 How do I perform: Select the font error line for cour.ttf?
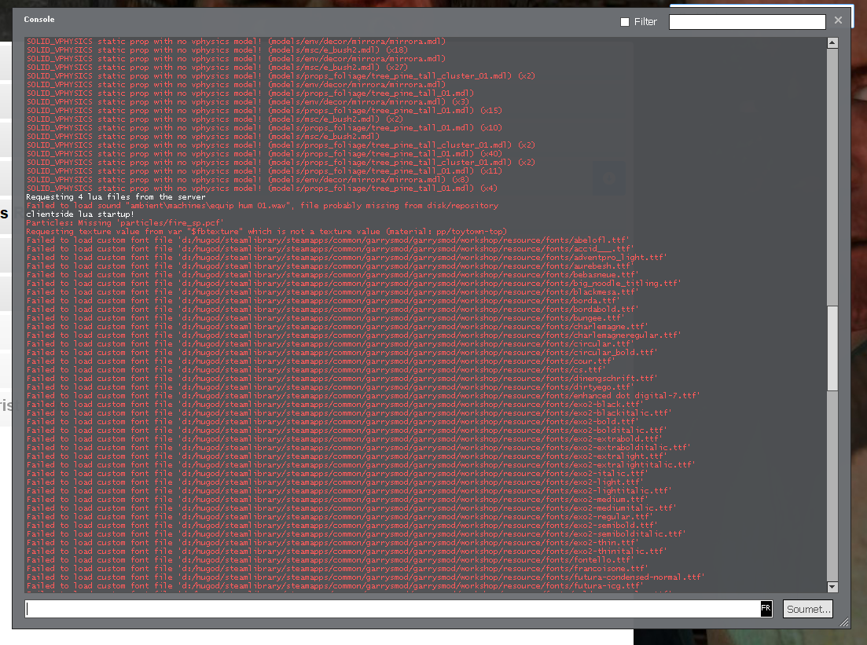(x=321, y=361)
